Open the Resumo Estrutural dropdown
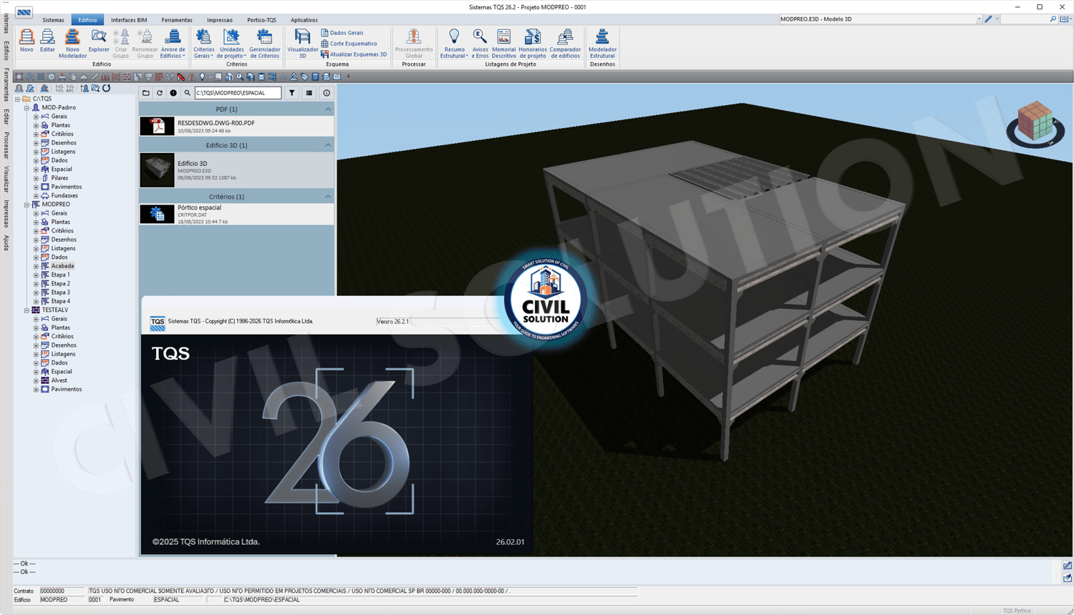This screenshot has height=615, width=1074. point(454,44)
